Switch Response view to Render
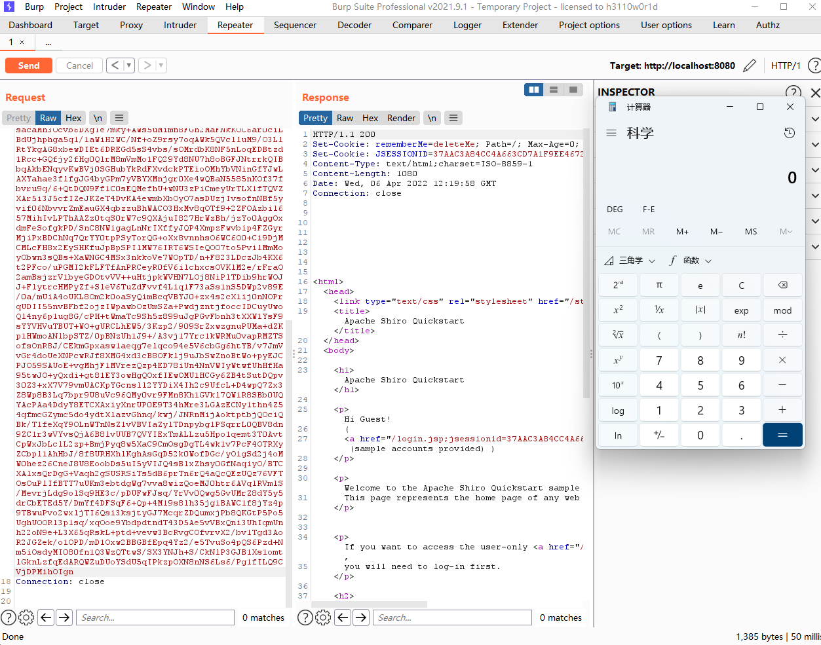821x645 pixels. (x=401, y=118)
